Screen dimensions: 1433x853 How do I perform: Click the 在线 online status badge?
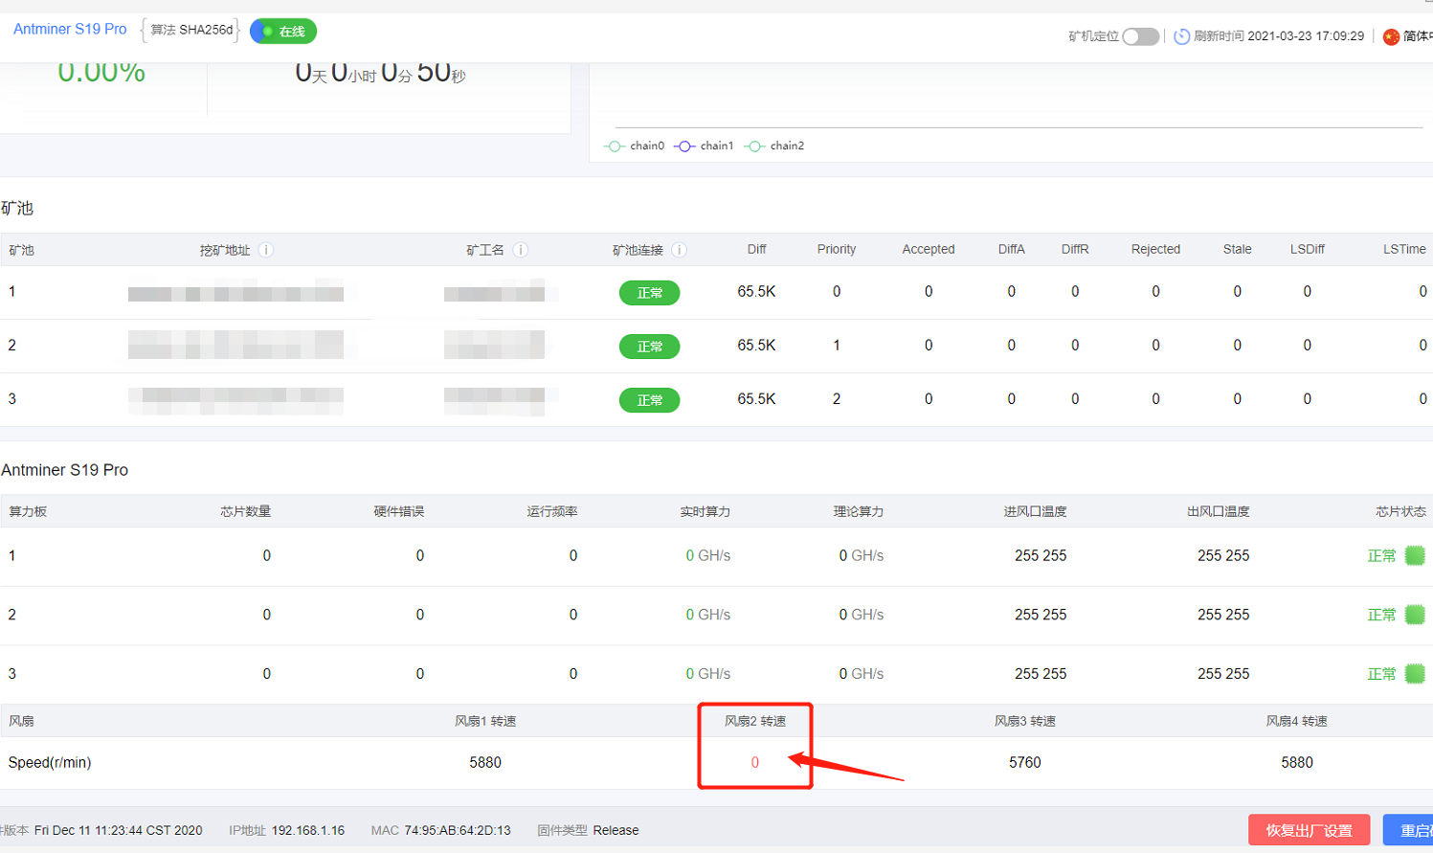coord(283,32)
